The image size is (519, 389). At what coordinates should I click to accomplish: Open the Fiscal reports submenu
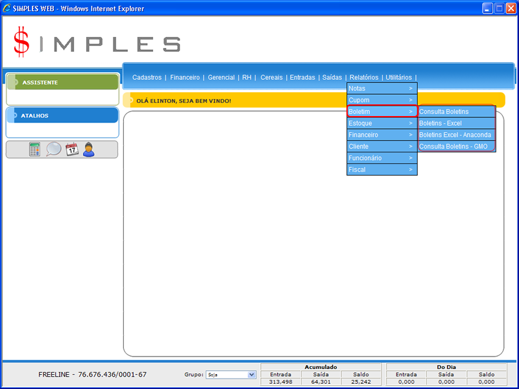pos(381,170)
